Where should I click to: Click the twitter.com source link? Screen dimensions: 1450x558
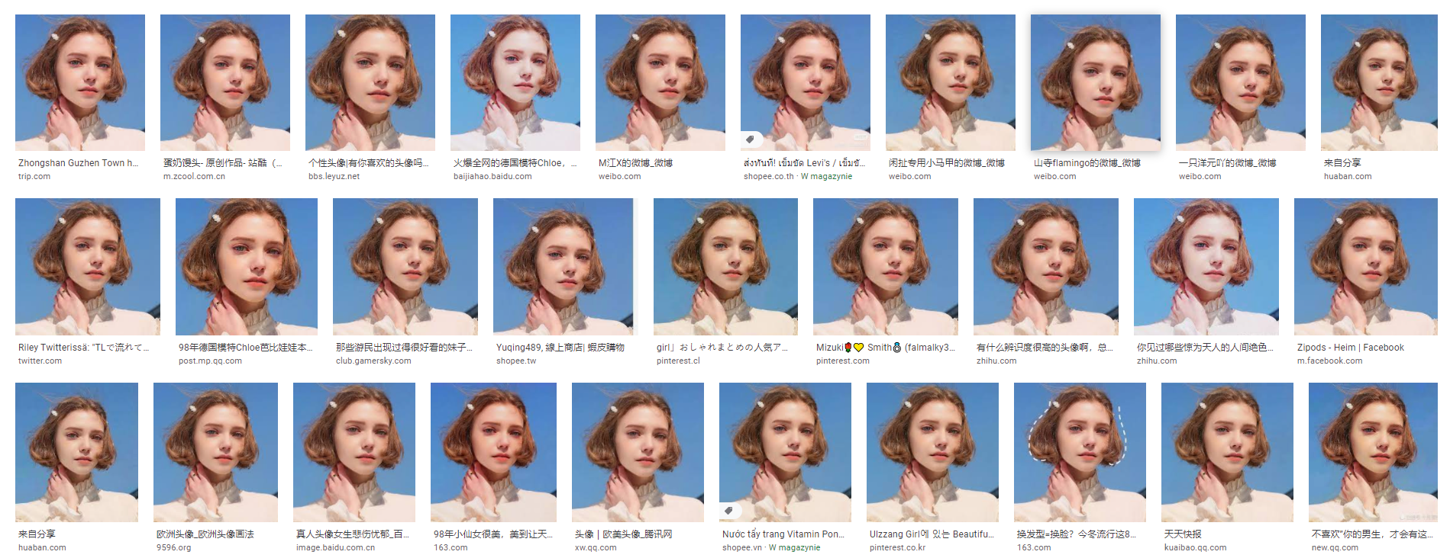pyautogui.click(x=40, y=361)
